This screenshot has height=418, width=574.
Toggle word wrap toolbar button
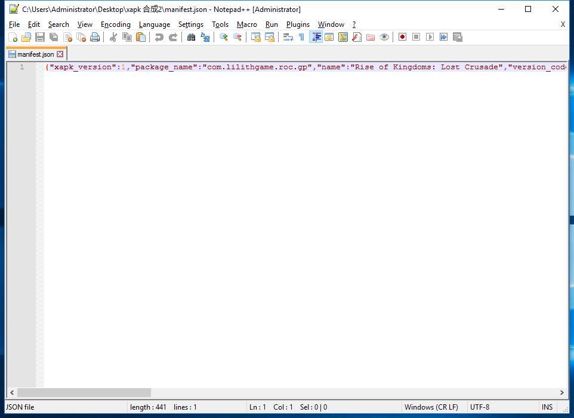[x=288, y=37]
